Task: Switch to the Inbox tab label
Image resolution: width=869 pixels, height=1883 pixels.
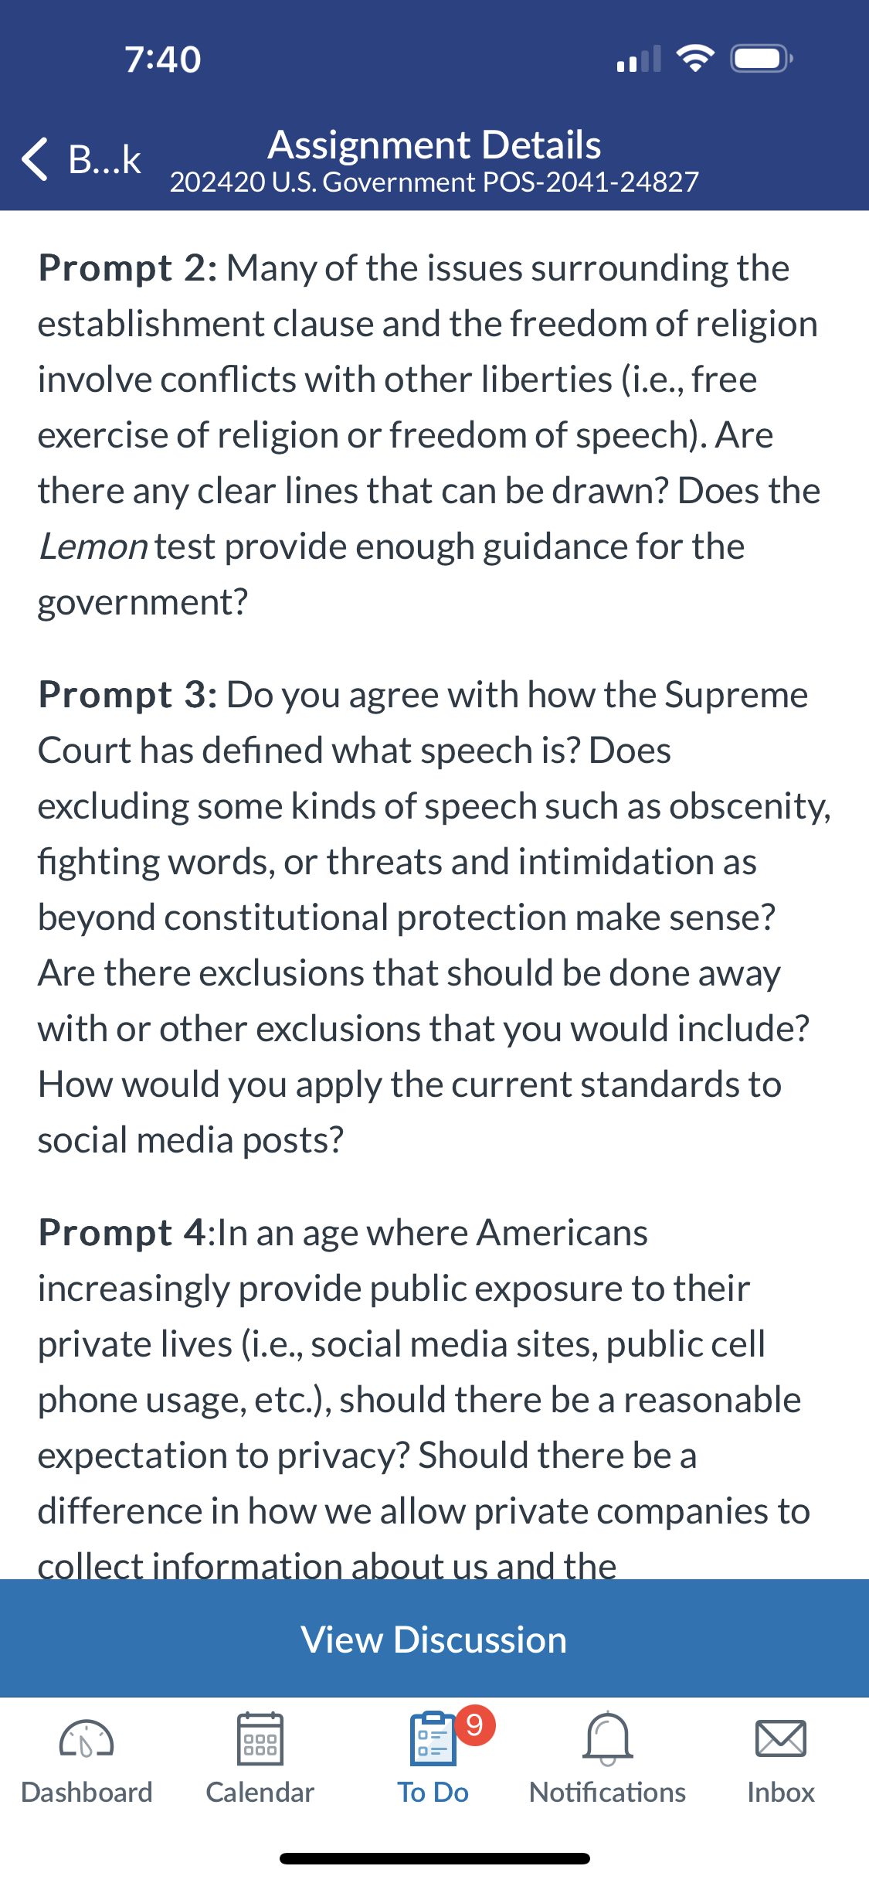Action: [781, 1792]
